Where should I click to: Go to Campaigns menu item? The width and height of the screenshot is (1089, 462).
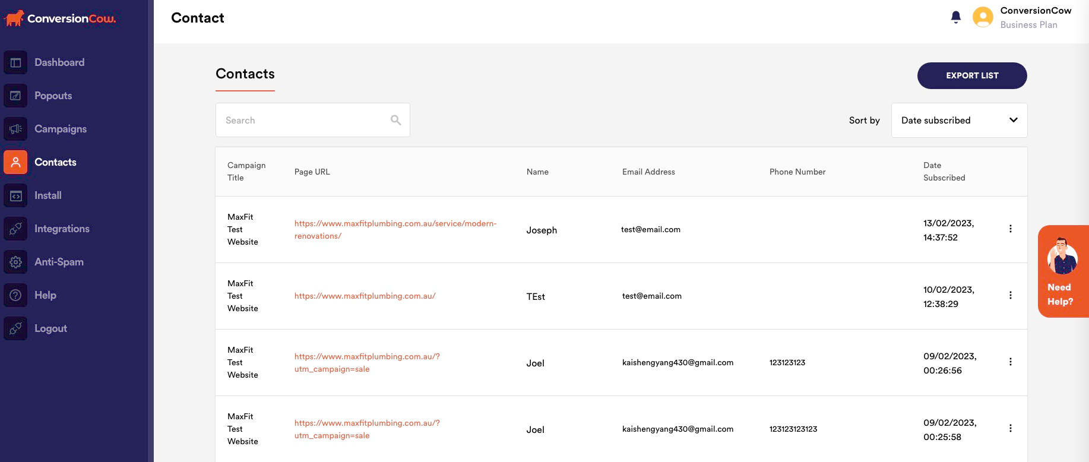(61, 129)
